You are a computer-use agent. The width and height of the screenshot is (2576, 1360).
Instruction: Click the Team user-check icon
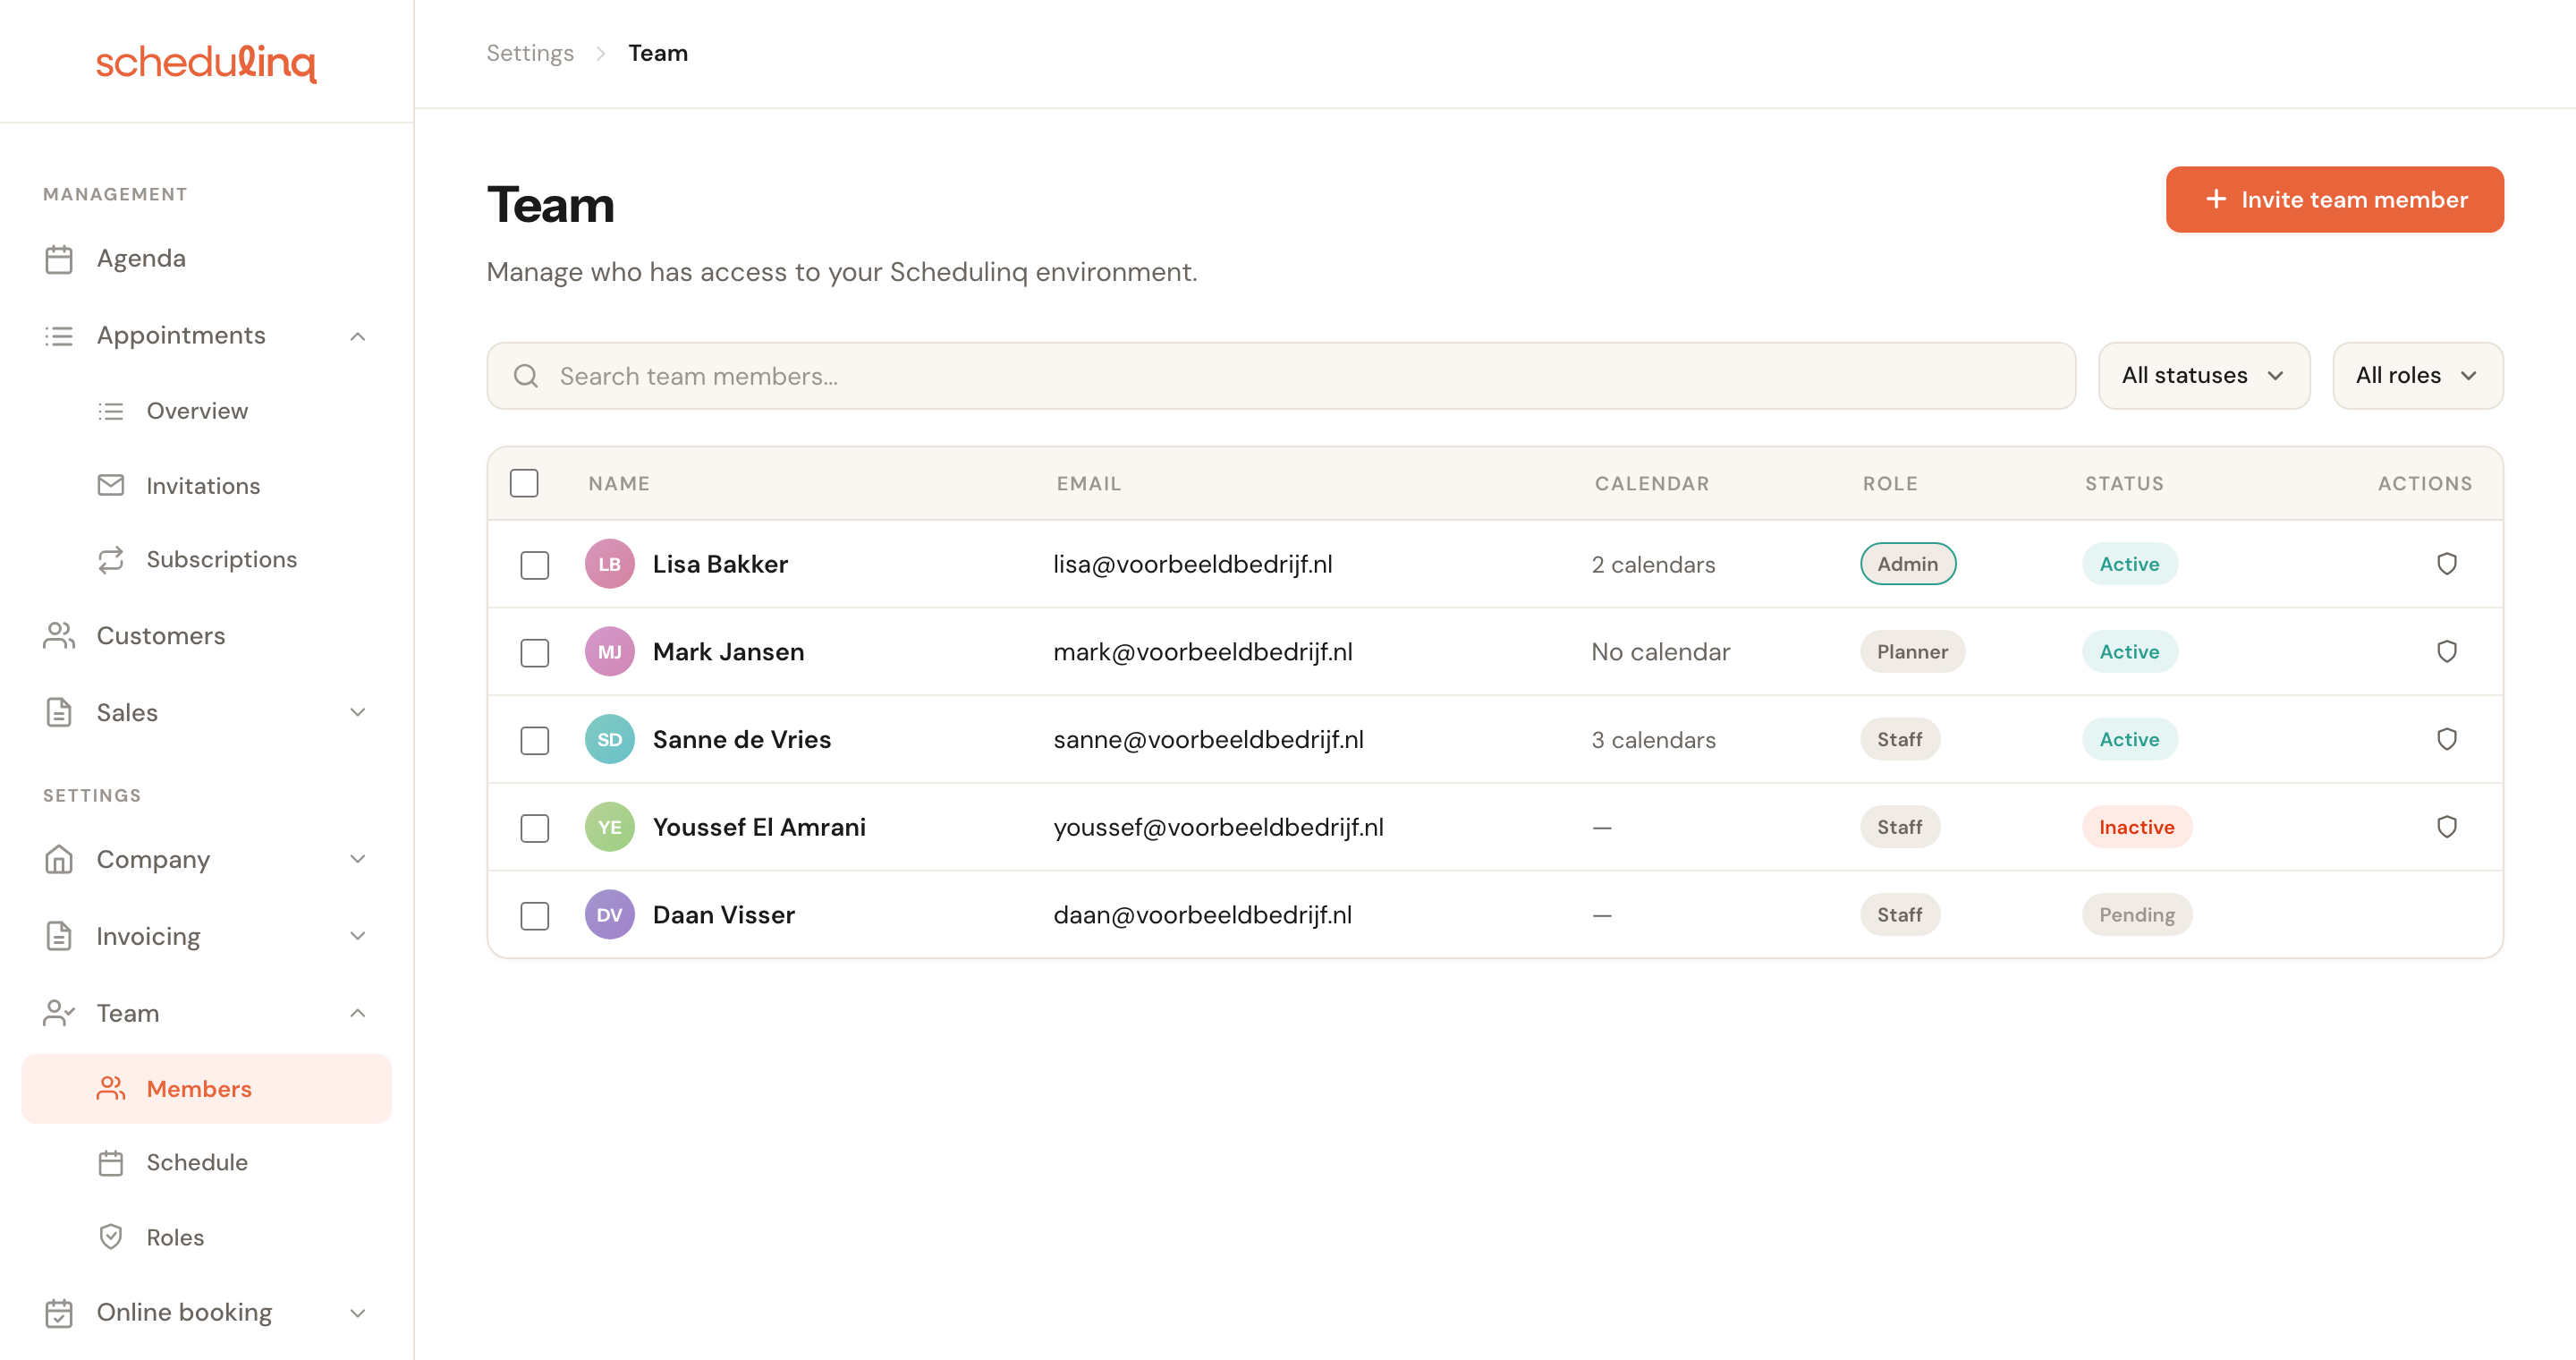pyautogui.click(x=59, y=1013)
